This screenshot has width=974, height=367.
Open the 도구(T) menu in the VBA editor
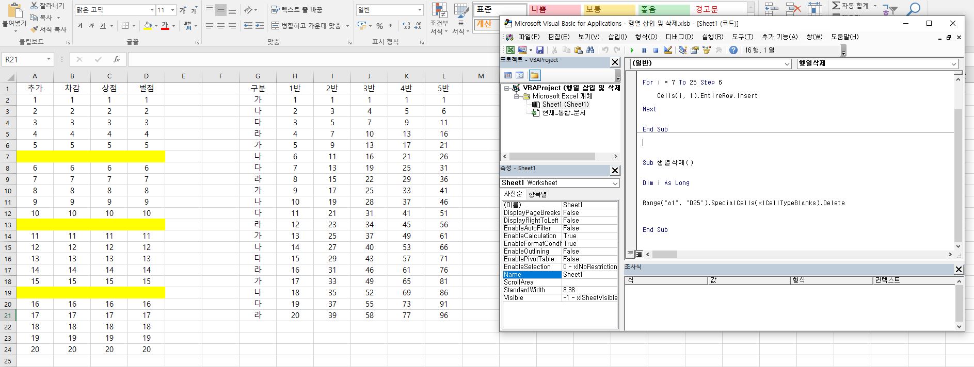coord(742,37)
